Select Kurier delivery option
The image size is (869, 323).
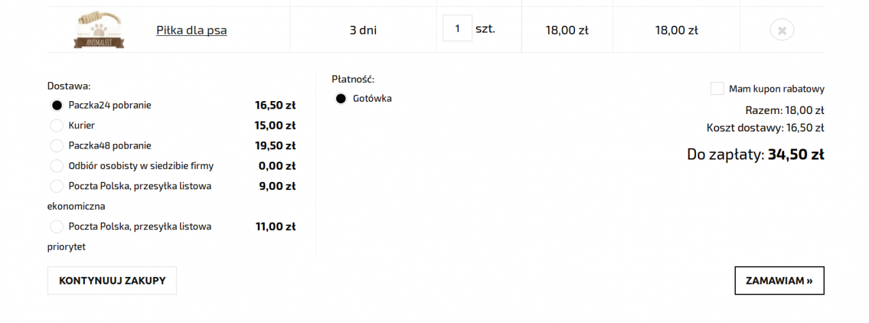(x=57, y=126)
